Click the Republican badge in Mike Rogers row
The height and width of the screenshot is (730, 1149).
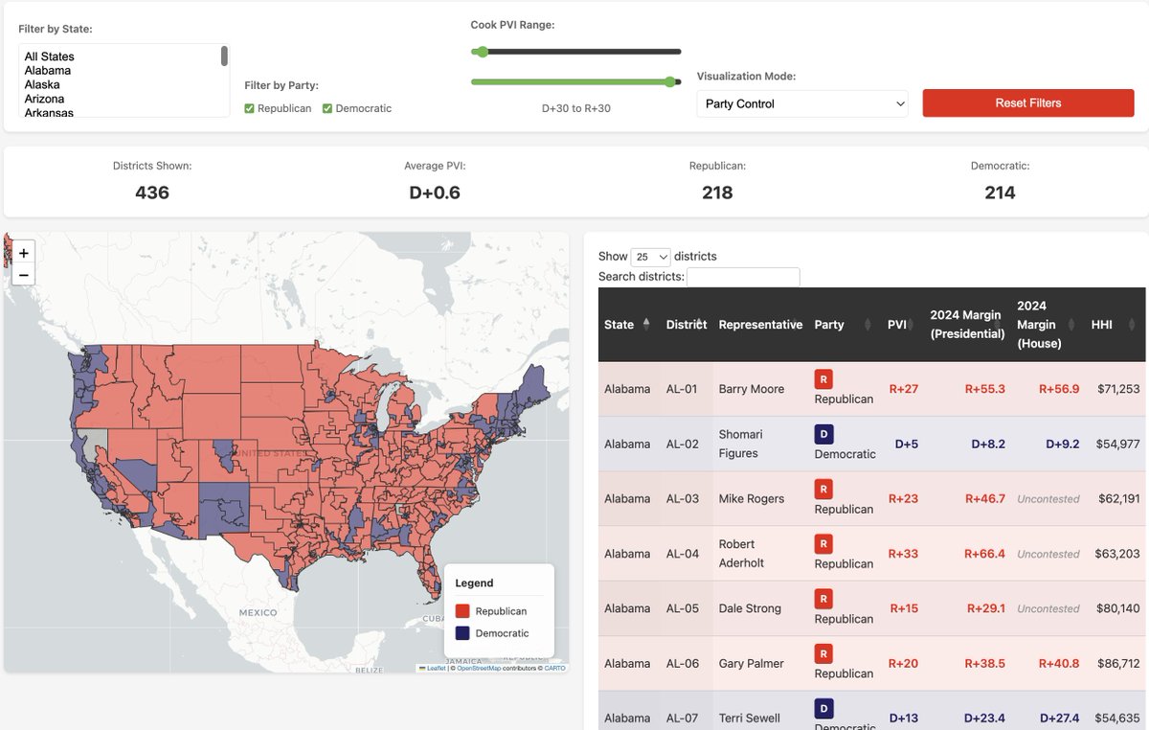tap(823, 489)
